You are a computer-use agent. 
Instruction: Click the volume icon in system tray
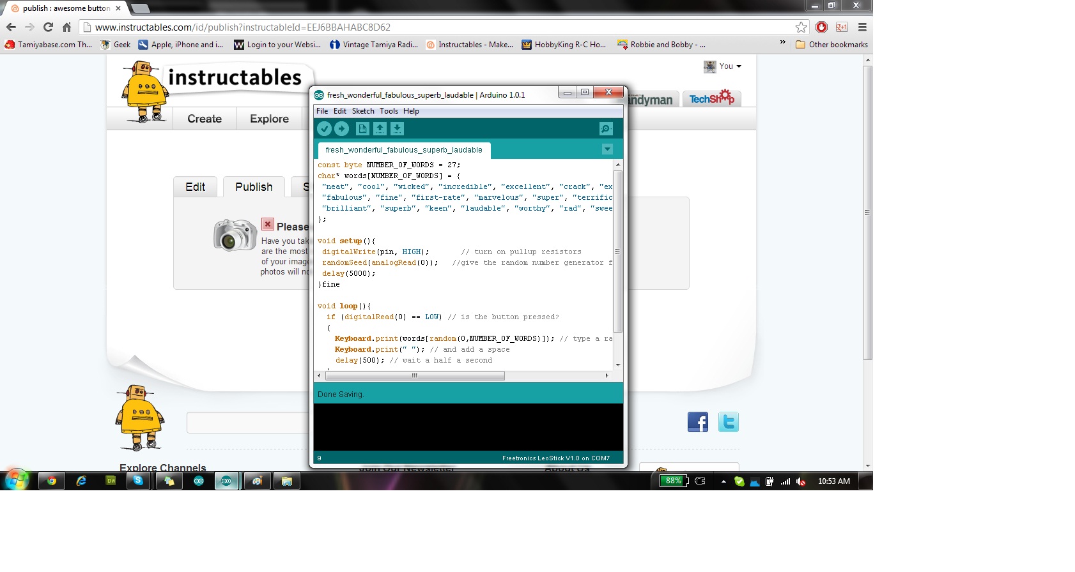pos(801,481)
